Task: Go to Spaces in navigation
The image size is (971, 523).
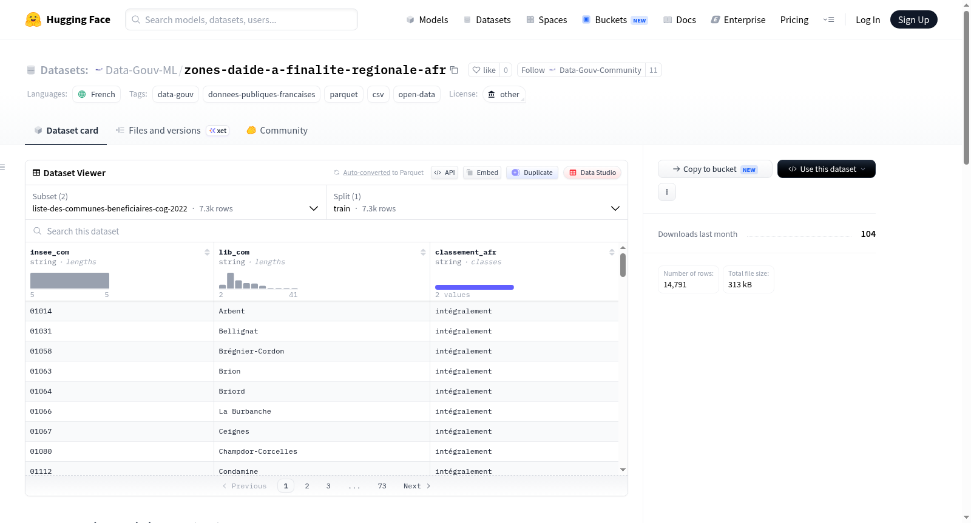Action: (x=546, y=19)
